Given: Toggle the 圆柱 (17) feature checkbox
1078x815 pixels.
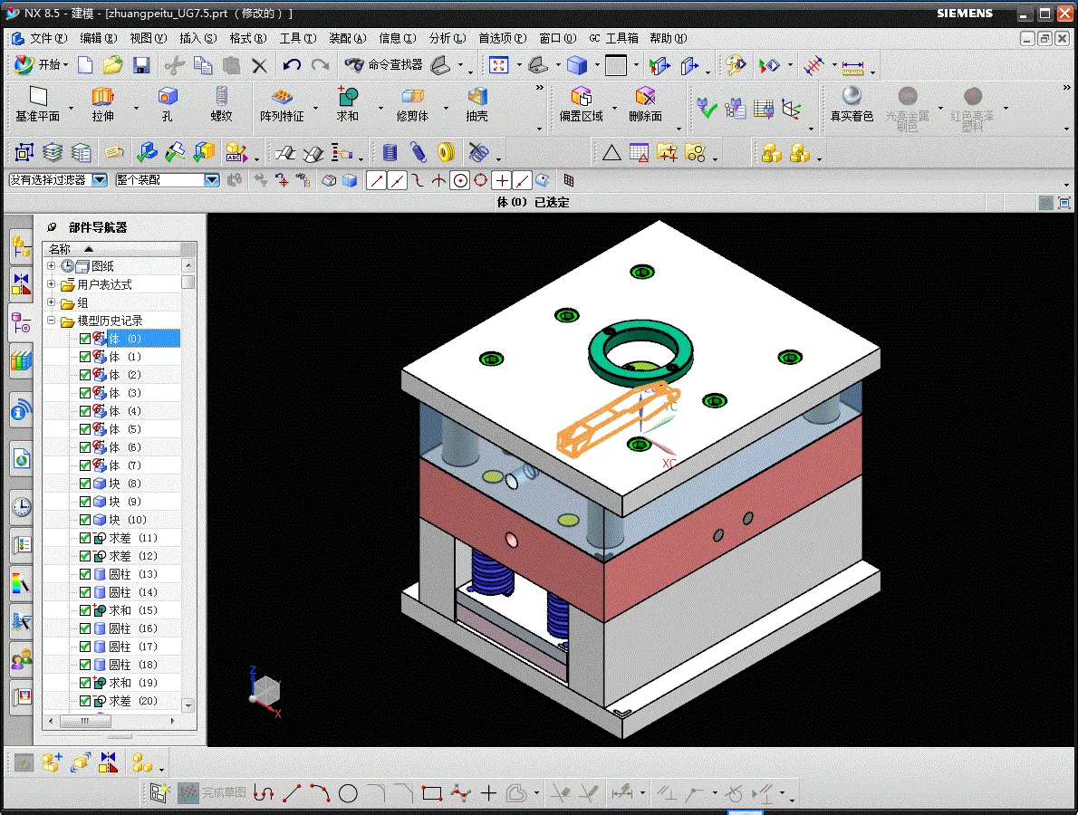Looking at the screenshot, I should pyautogui.click(x=85, y=647).
